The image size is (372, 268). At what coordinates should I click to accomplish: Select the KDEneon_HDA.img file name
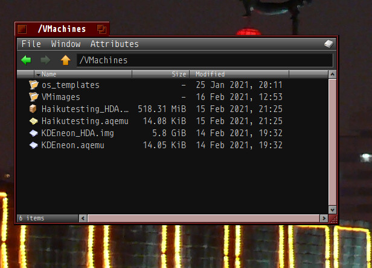(x=77, y=133)
